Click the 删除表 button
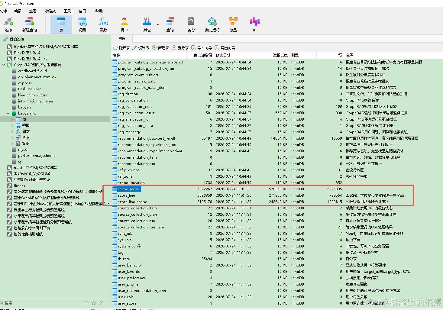The image size is (443, 310). point(180,48)
